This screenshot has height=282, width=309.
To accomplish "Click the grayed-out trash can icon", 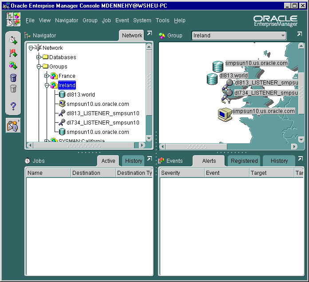I will pos(13,88).
